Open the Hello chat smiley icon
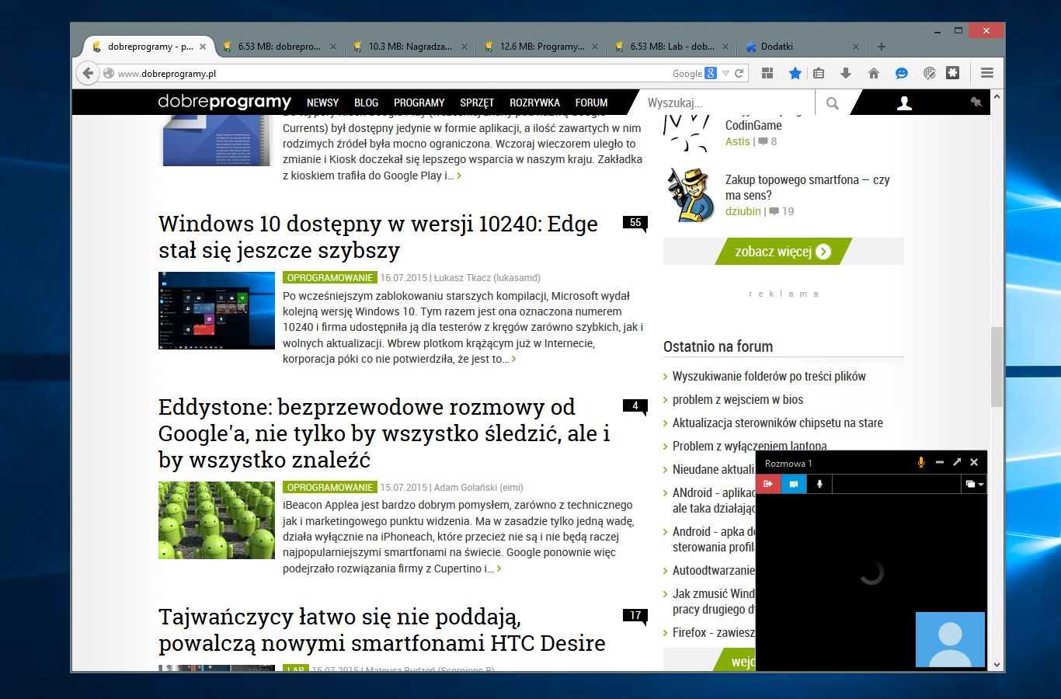 point(902,73)
